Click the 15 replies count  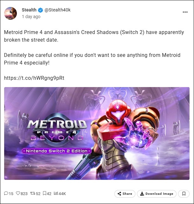[x=11, y=194]
